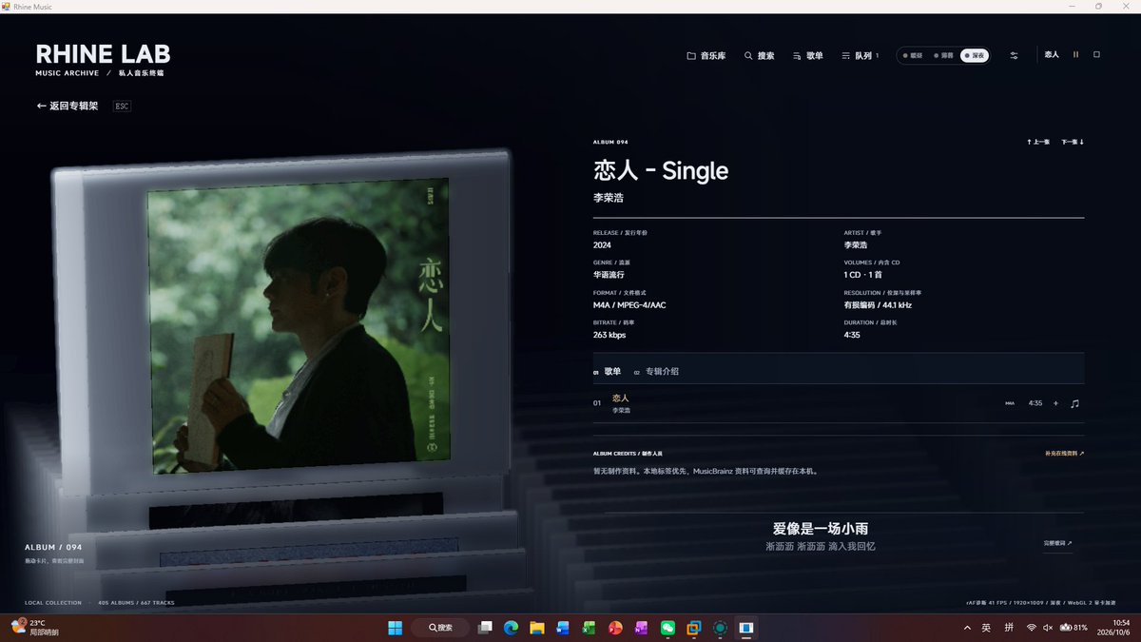Toggle the 英 input language indicator
This screenshot has height=642, width=1141.
click(986, 628)
